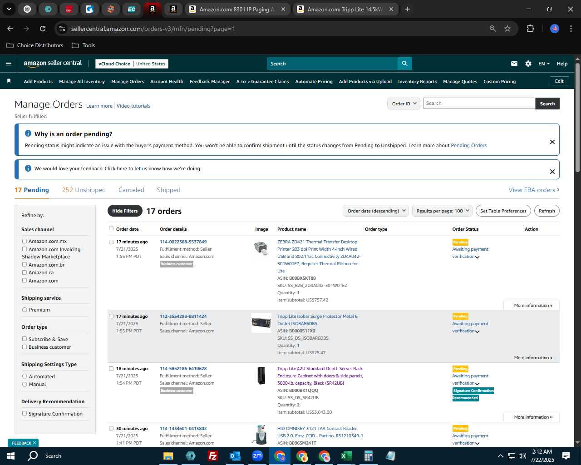Screen dimensions: 581x465
Task: Open the settings gear icon
Action: (528, 64)
